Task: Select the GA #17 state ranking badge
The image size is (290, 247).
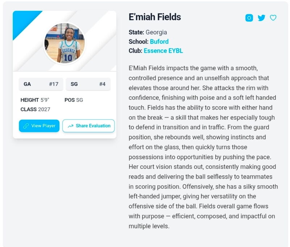Action: tap(41, 84)
